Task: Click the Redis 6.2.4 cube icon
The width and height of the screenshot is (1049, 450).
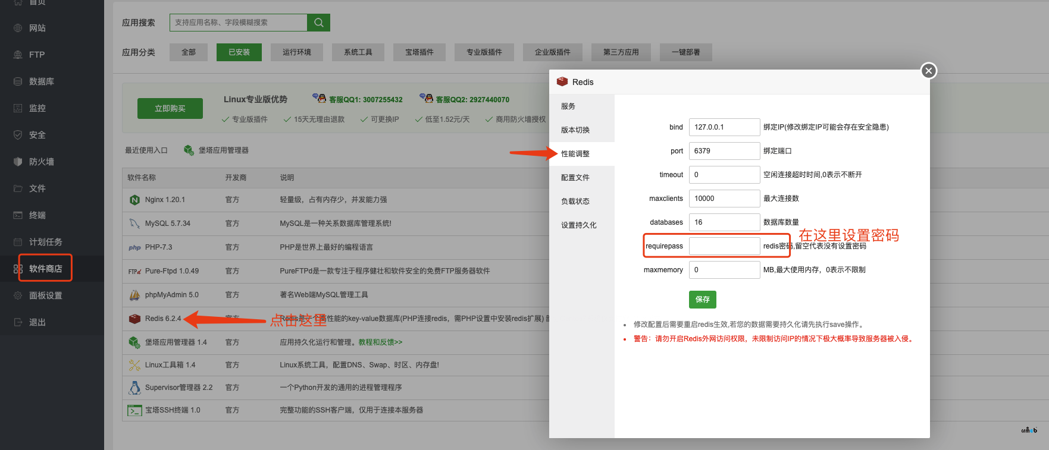Action: (134, 319)
